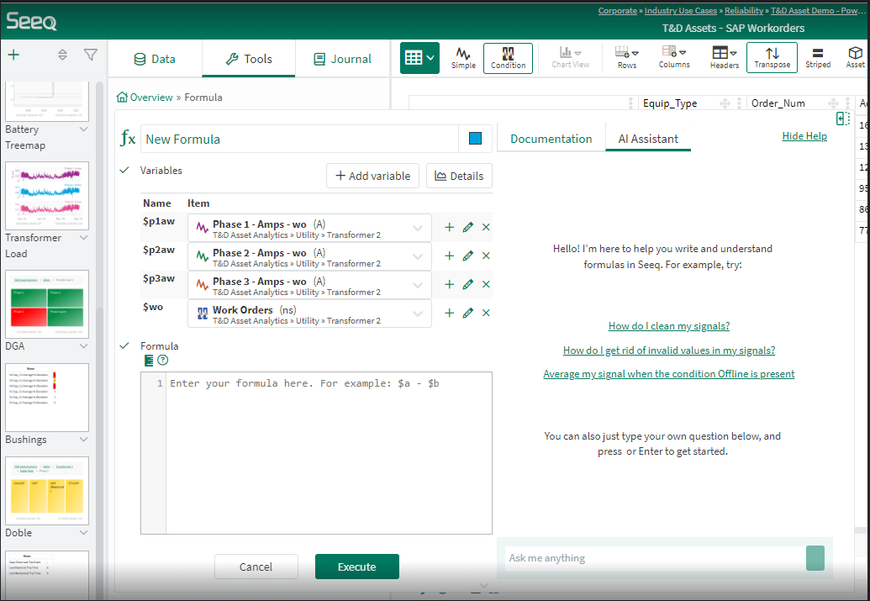Click the new worksheet plus icon
Screen dimensions: 870x601
coord(13,53)
